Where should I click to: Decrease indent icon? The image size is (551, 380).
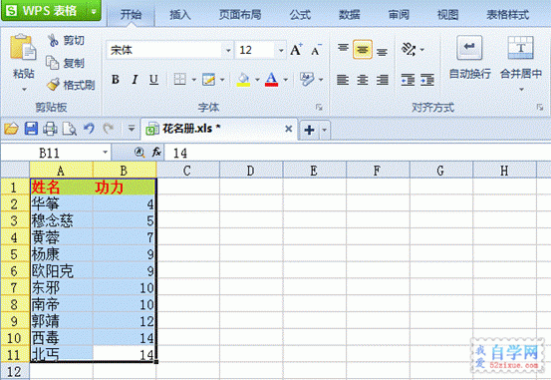click(408, 80)
